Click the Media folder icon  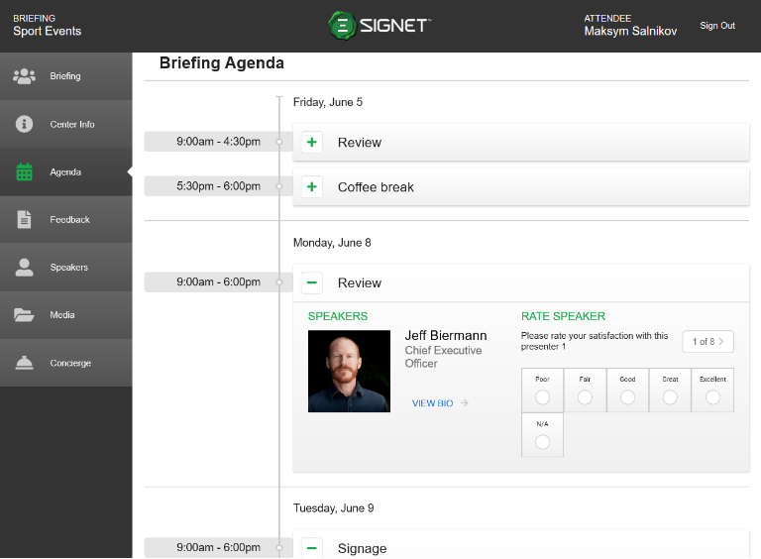point(25,315)
